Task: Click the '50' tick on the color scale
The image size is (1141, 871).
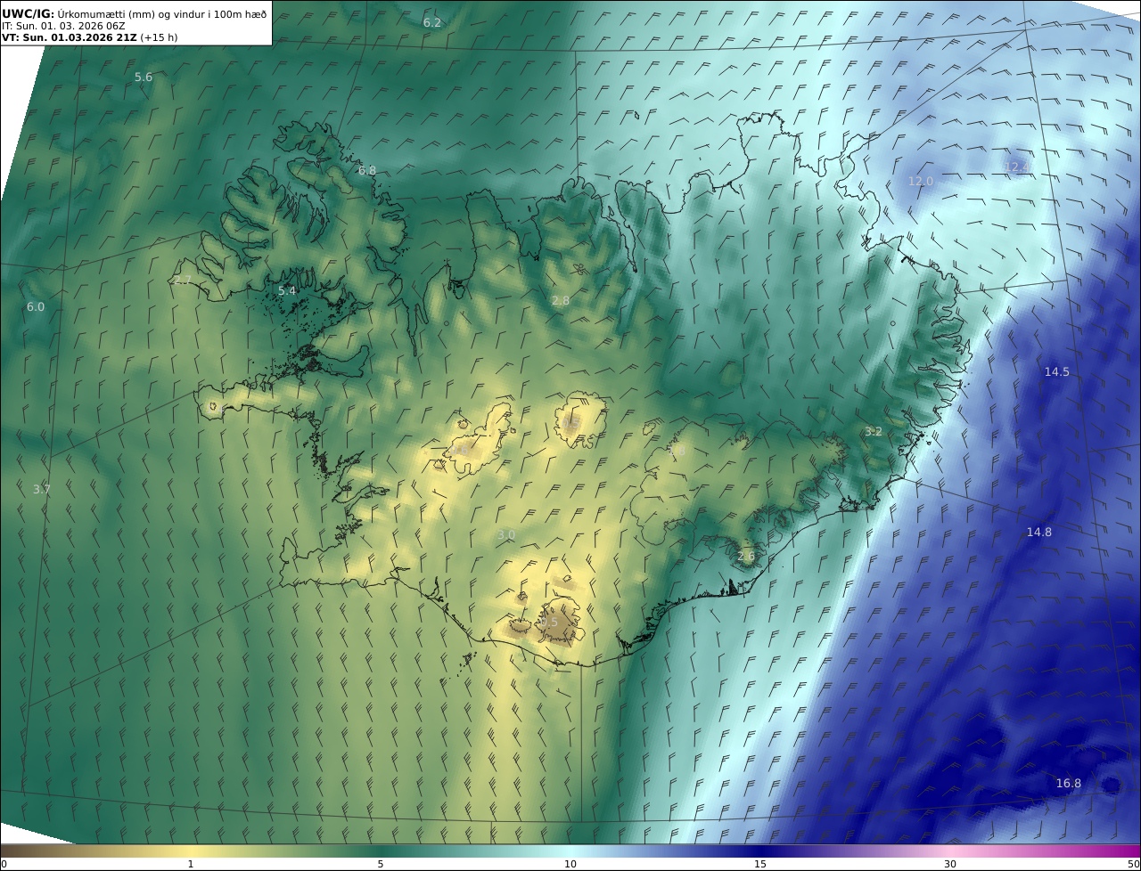Action: [x=1133, y=864]
